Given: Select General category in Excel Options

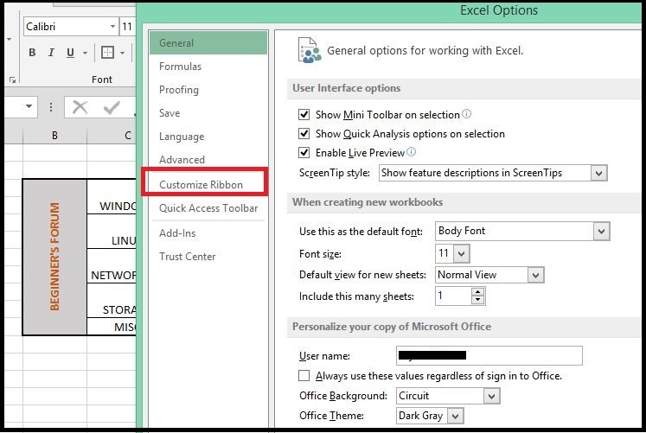Looking at the screenshot, I should point(208,43).
